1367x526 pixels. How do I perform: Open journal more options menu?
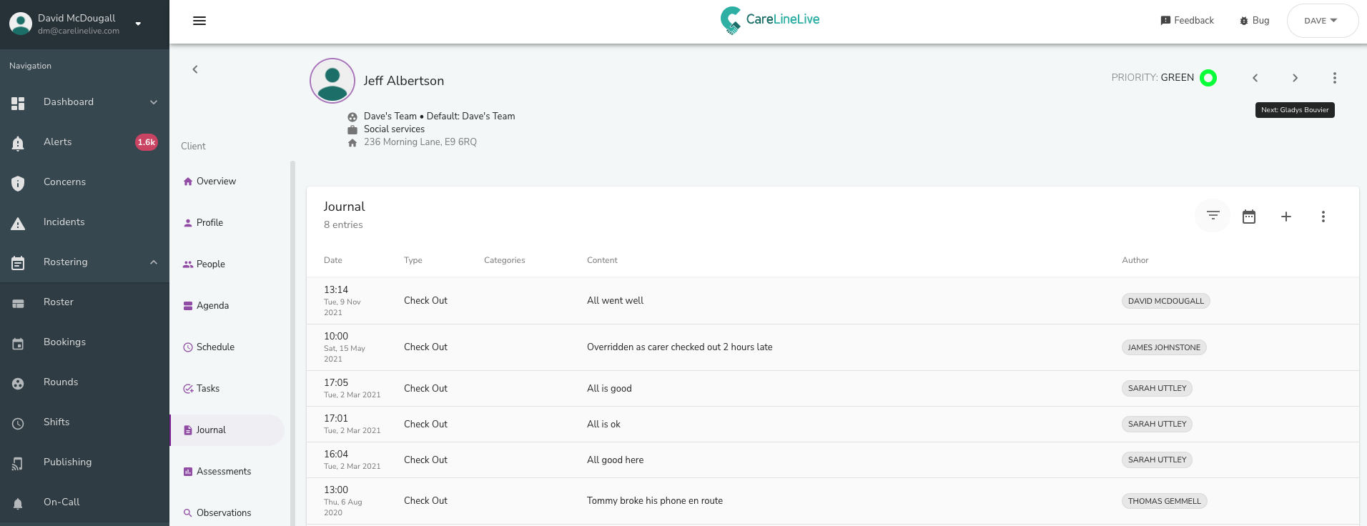(1323, 217)
